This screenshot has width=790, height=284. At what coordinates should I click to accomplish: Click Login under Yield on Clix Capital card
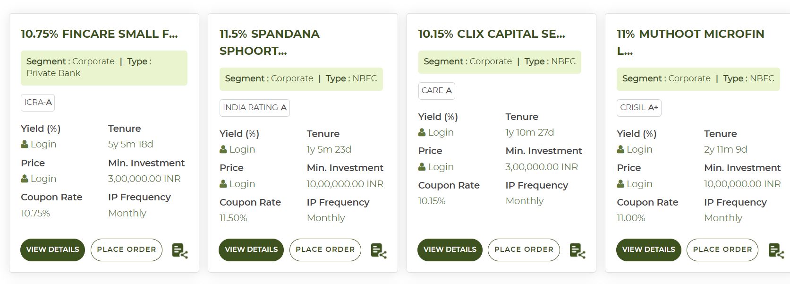point(441,132)
